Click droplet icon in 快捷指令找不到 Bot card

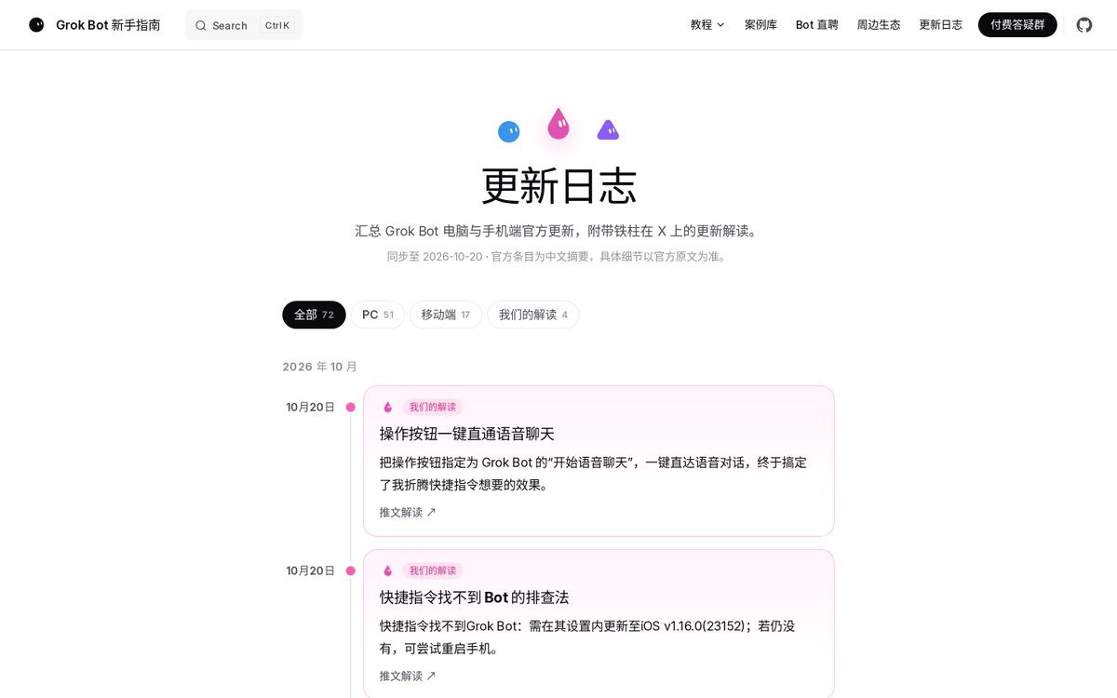(x=388, y=570)
